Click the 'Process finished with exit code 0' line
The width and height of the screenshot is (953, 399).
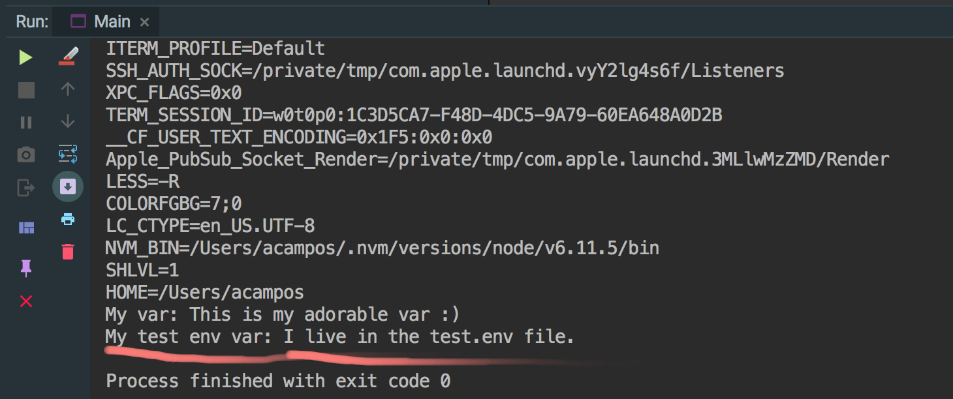point(278,380)
